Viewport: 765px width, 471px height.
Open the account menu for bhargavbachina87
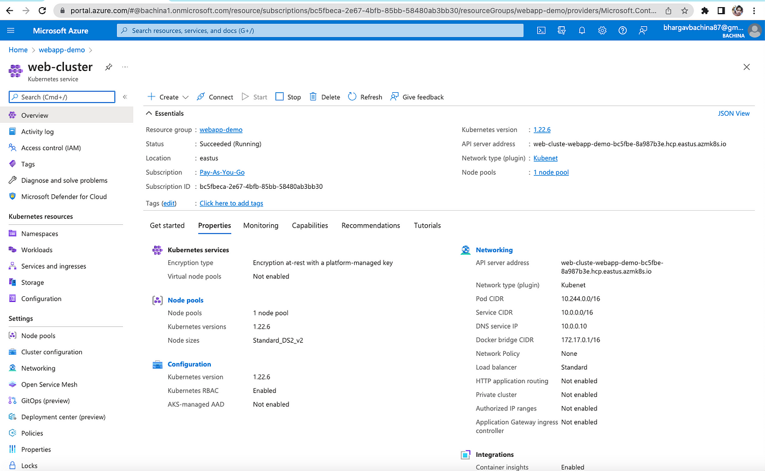point(713,31)
